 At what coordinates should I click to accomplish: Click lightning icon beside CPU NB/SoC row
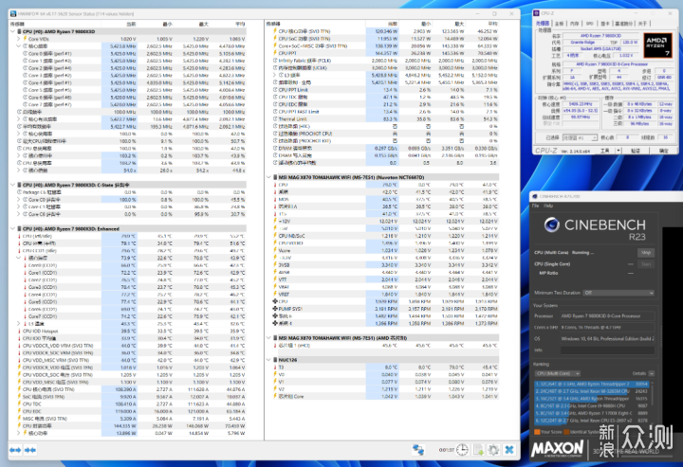[275, 236]
